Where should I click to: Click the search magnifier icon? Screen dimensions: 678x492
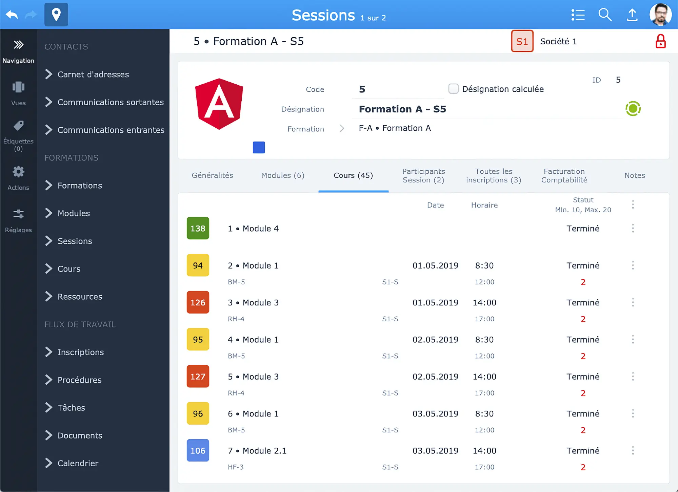coord(605,15)
